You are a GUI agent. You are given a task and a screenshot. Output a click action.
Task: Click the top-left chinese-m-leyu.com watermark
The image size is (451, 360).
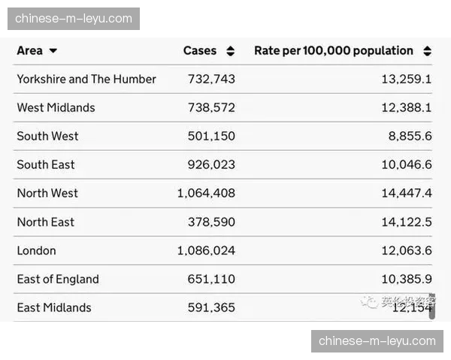(x=74, y=18)
